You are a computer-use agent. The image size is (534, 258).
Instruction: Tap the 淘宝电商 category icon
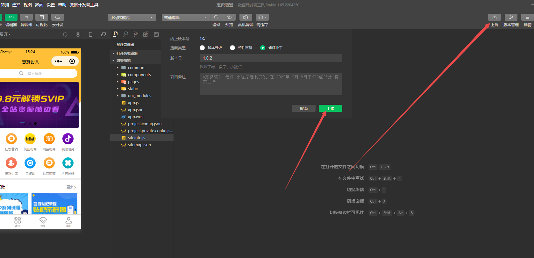49,139
